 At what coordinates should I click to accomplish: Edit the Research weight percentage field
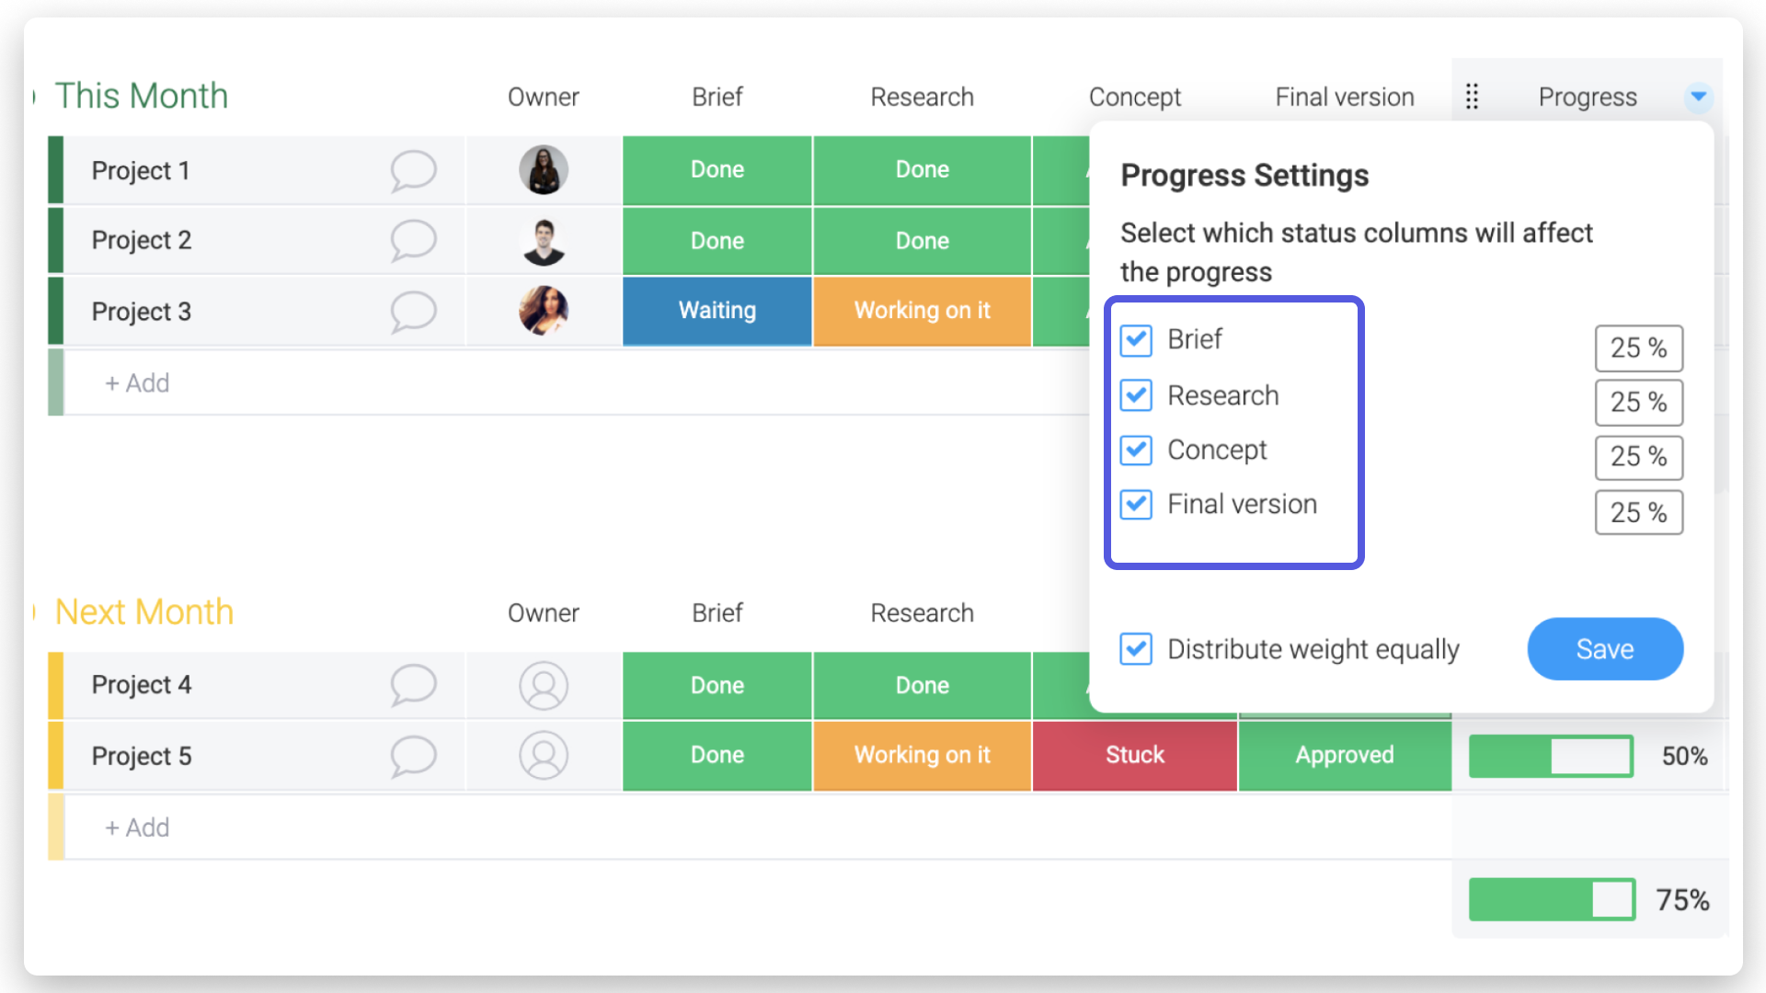(1638, 403)
